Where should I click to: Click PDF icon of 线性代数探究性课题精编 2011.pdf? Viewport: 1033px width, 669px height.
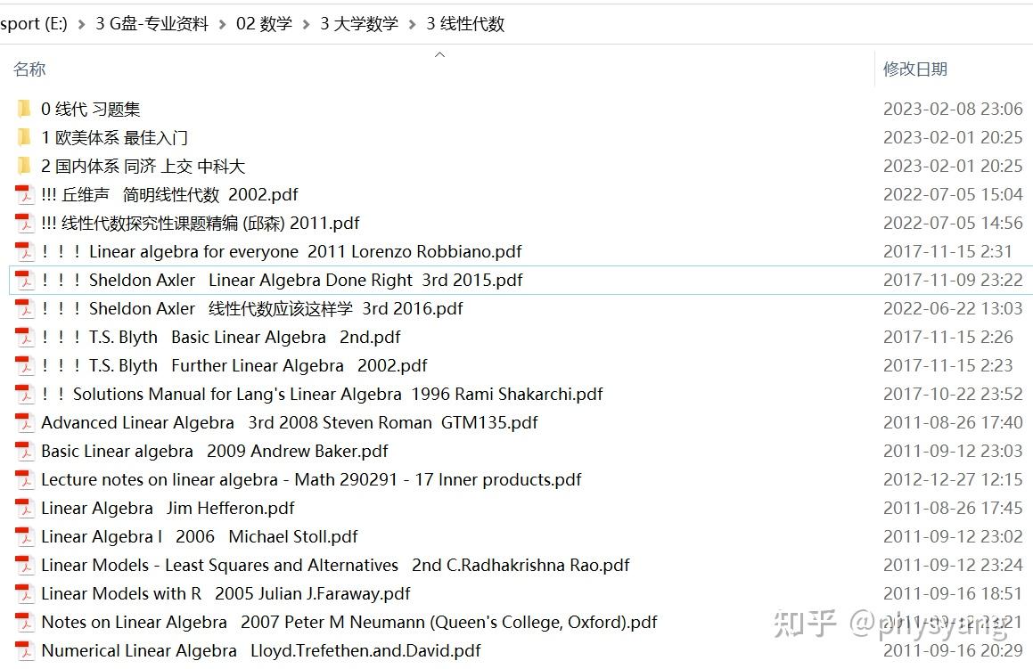coord(24,223)
